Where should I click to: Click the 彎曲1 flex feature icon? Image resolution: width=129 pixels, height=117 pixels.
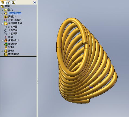[6, 47]
